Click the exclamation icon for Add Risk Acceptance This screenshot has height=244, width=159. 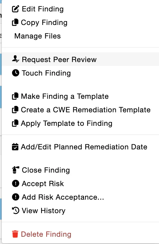point(16,197)
